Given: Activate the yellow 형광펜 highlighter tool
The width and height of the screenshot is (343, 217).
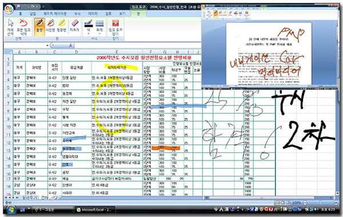Looking at the screenshot, I should click(62, 27).
